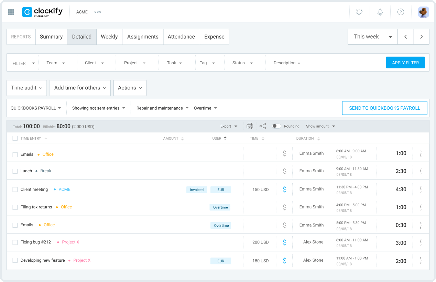Open the apps grid launcher icon
This screenshot has width=436, height=282.
(x=11, y=12)
